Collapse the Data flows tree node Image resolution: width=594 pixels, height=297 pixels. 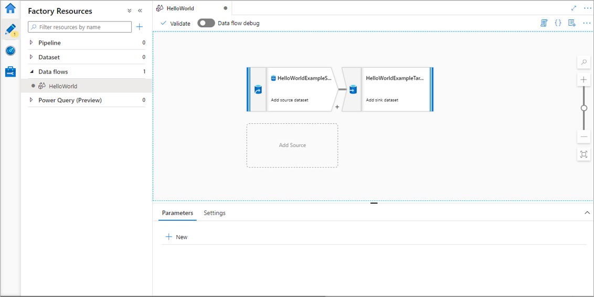pyautogui.click(x=31, y=71)
